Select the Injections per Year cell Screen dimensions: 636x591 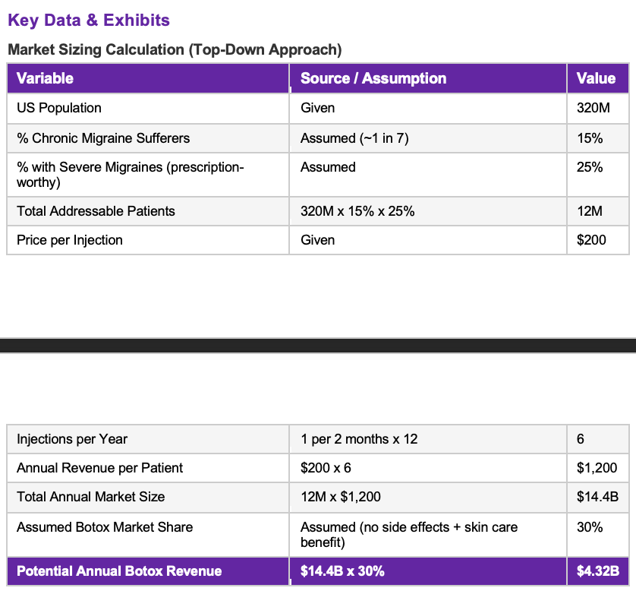pos(148,439)
